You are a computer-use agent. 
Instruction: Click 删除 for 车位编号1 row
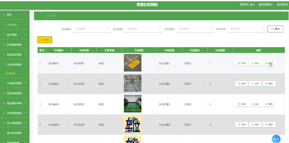coord(269,63)
